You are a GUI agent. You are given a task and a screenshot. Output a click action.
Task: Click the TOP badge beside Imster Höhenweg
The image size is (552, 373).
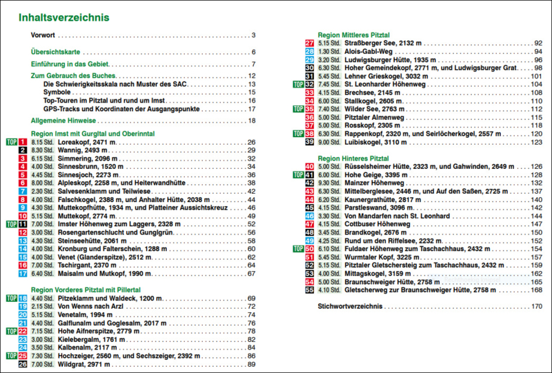point(12,224)
